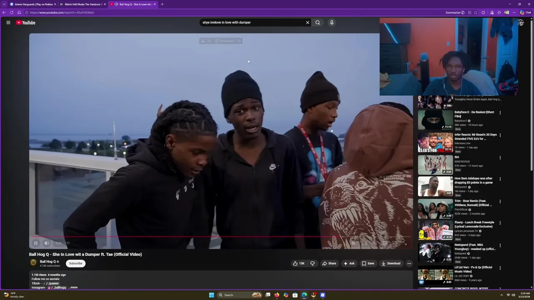
Task: Add this page to favorites star
Action: [475, 12]
